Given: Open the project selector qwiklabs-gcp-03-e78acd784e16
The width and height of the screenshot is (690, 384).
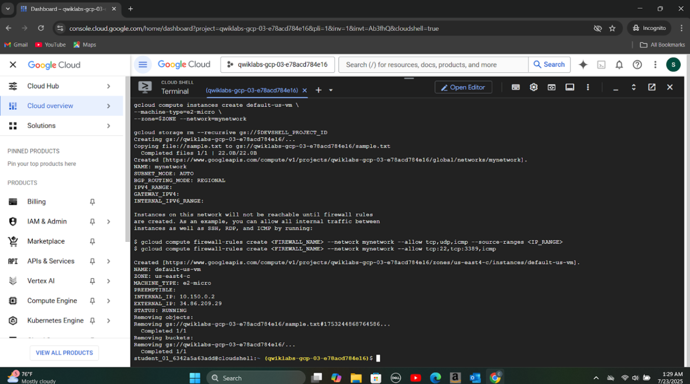Looking at the screenshot, I should pyautogui.click(x=277, y=64).
